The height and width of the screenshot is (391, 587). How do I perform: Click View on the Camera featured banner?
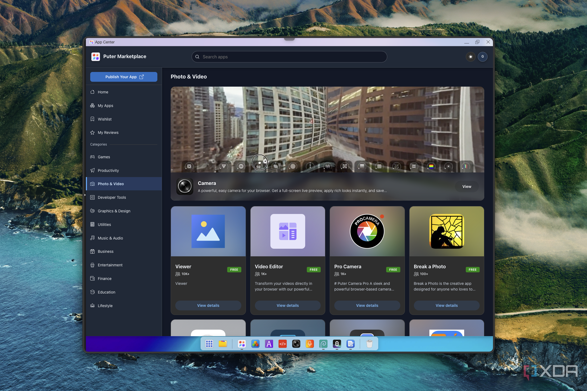coord(467,187)
